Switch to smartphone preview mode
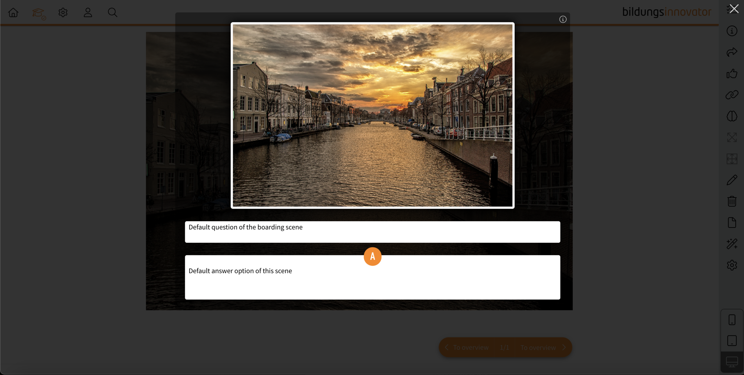 coord(732,320)
